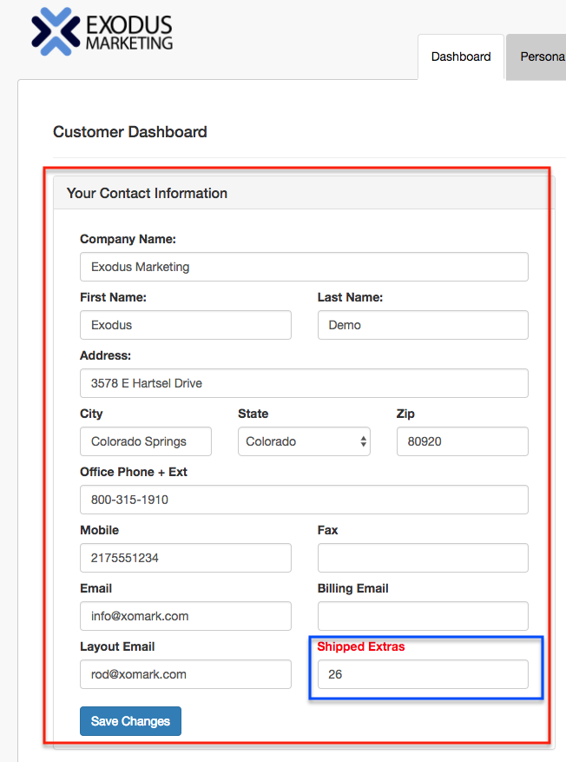The height and width of the screenshot is (762, 566).
Task: Click the Layout Email label
Action: (x=117, y=646)
